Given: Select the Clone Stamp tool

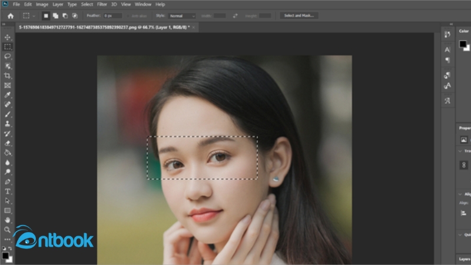Looking at the screenshot, I should [x=8, y=124].
